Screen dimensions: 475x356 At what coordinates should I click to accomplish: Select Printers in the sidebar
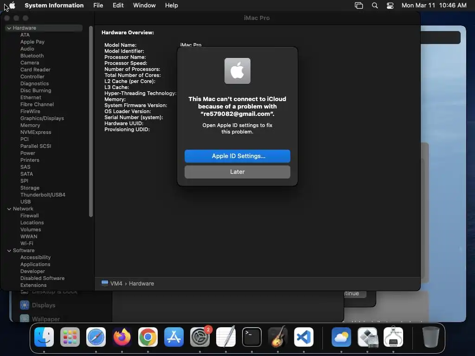point(30,160)
